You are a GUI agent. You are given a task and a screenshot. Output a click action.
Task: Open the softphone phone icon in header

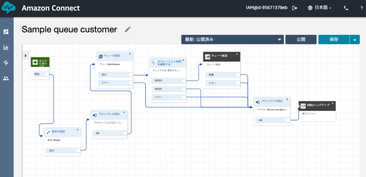coord(346,8)
